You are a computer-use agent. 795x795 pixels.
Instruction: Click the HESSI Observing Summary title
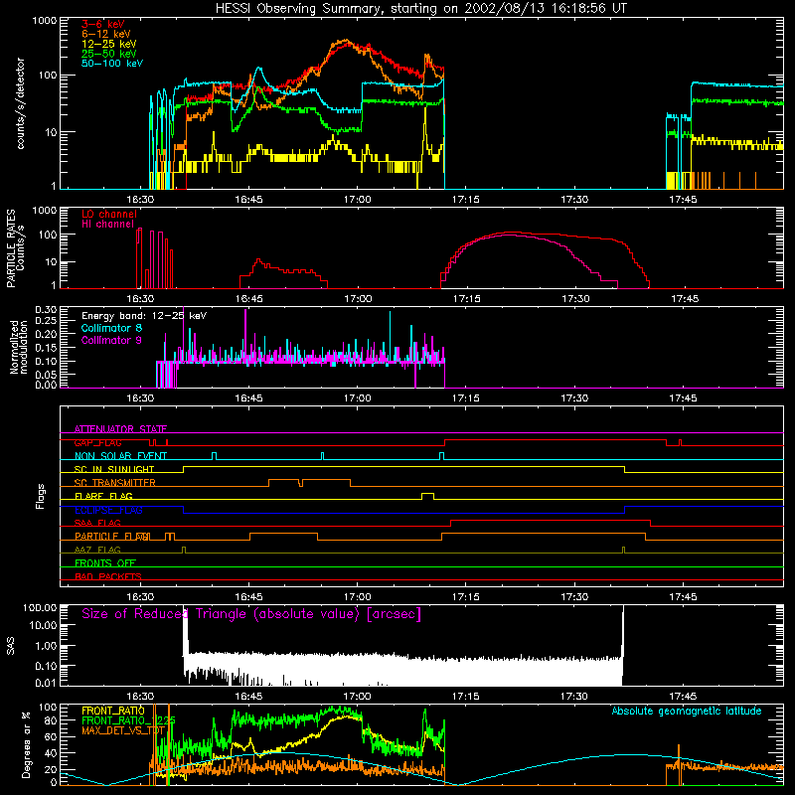pyautogui.click(x=420, y=9)
